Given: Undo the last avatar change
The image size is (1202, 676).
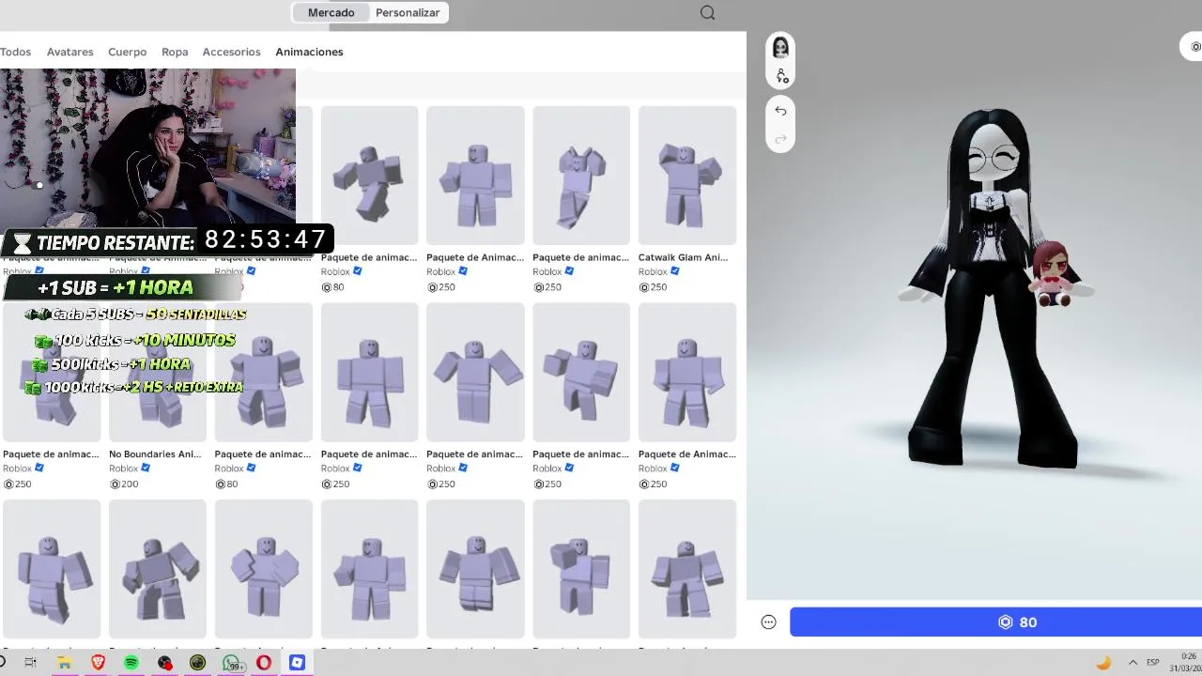Looking at the screenshot, I should pyautogui.click(x=780, y=111).
